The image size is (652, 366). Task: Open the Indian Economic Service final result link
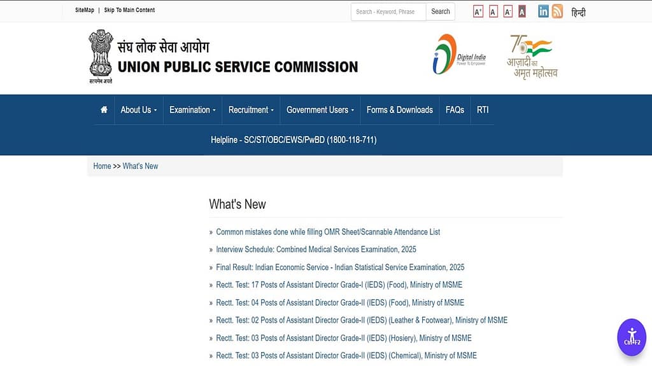339,267
